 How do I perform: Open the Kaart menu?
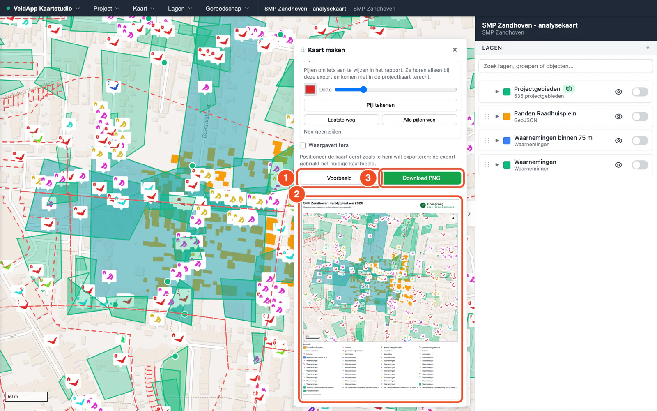pyautogui.click(x=143, y=8)
